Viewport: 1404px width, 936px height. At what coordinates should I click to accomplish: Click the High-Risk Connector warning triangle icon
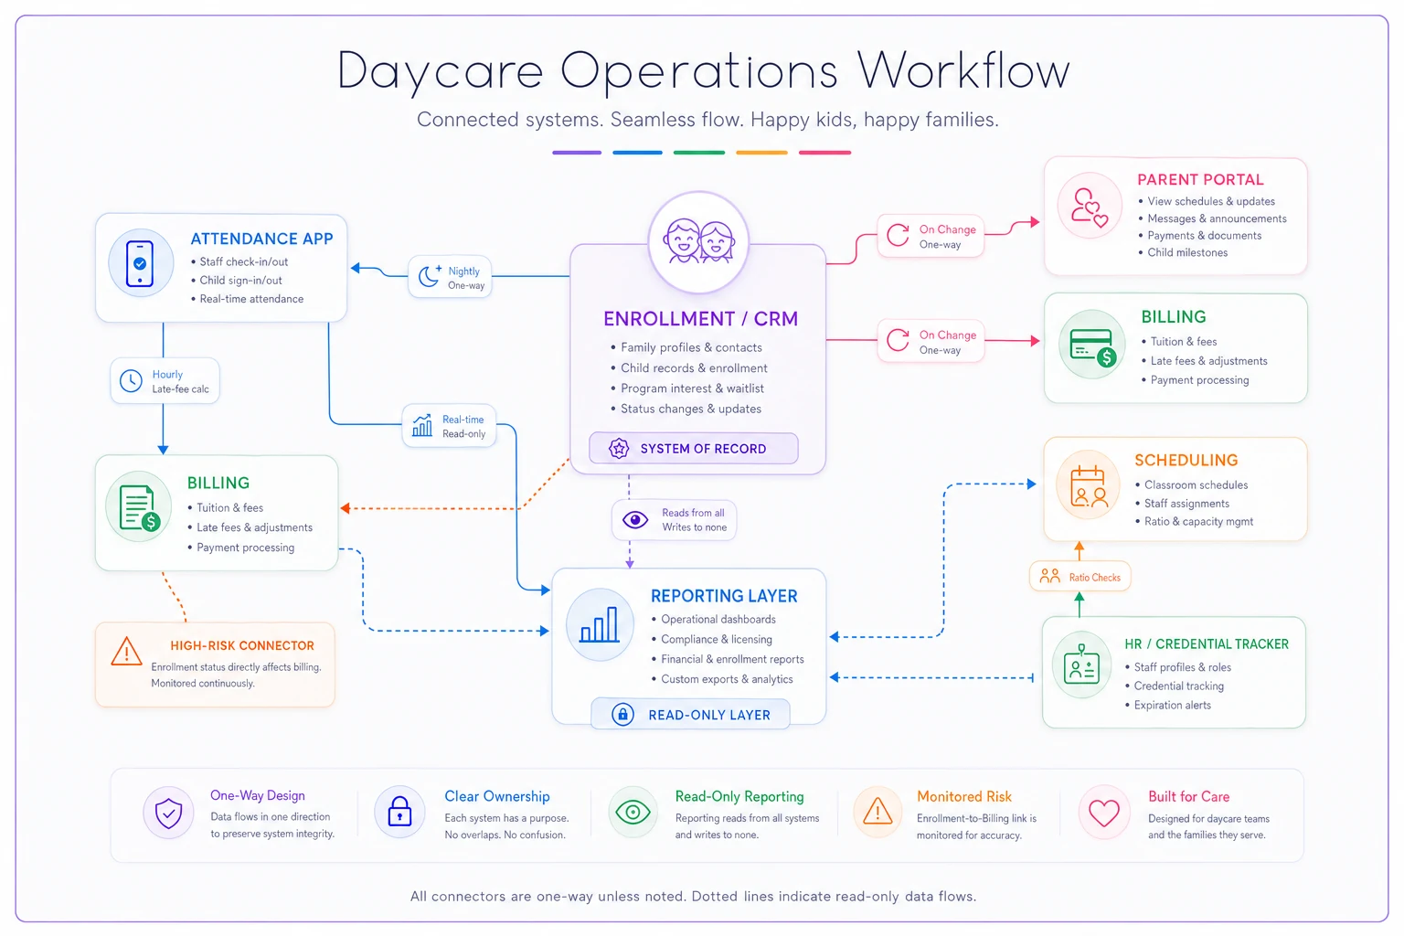click(x=126, y=651)
